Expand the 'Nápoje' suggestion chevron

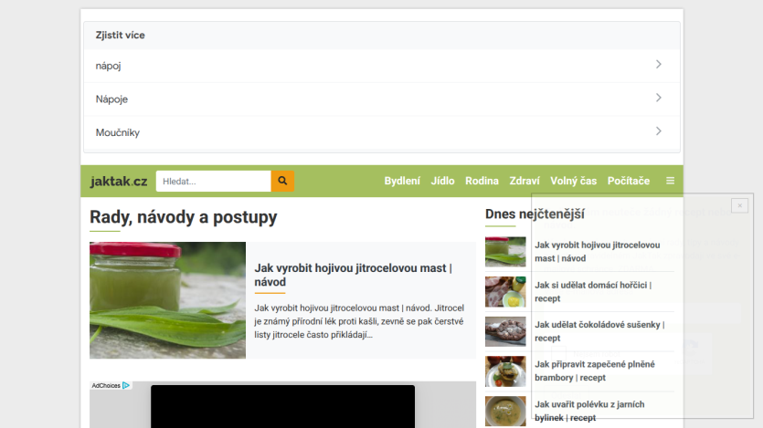pyautogui.click(x=659, y=99)
